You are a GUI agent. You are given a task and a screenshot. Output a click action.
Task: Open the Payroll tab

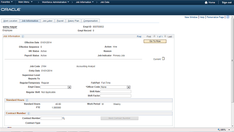coord(60,21)
